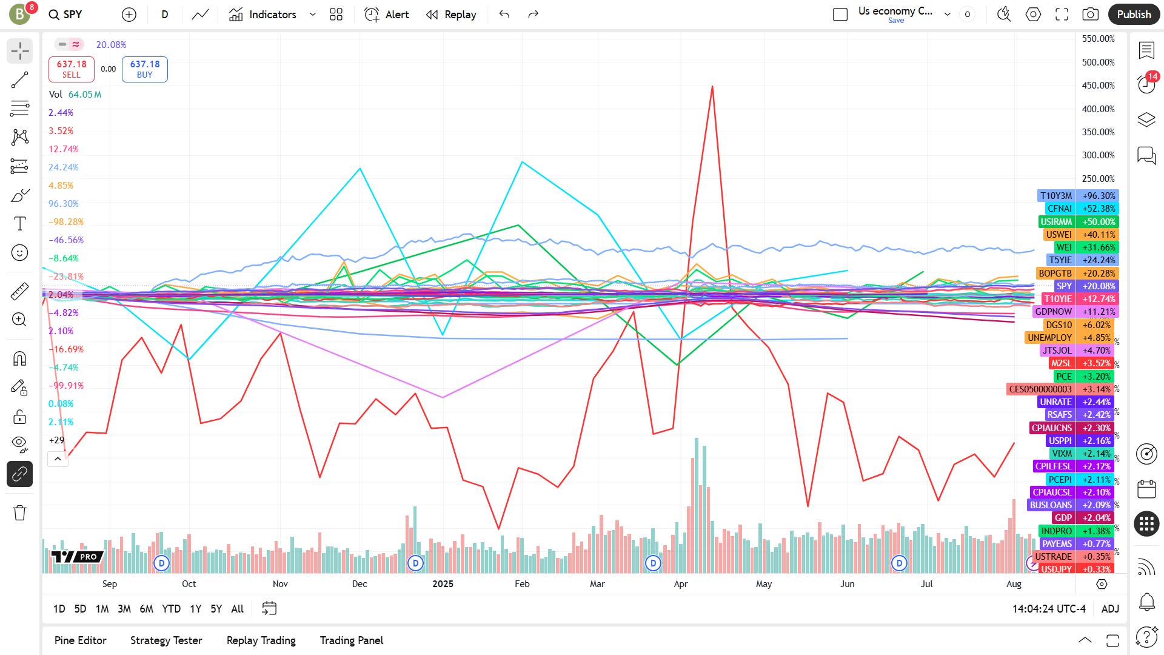Open the Us economy layout dropdown
Image resolution: width=1164 pixels, height=655 pixels.
[947, 15]
